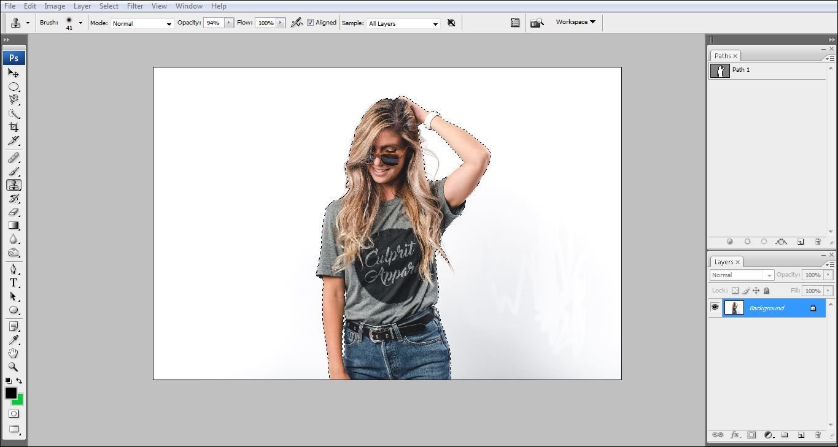This screenshot has height=447, width=838.
Task: Fill path with foreground color button
Action: [x=730, y=242]
